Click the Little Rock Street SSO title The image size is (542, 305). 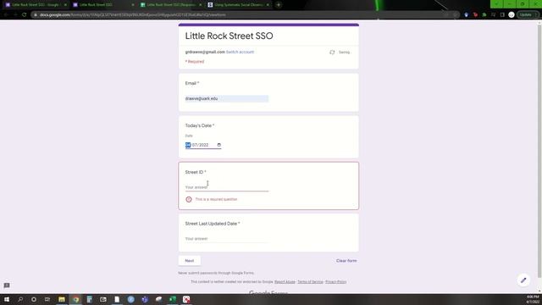point(229,36)
